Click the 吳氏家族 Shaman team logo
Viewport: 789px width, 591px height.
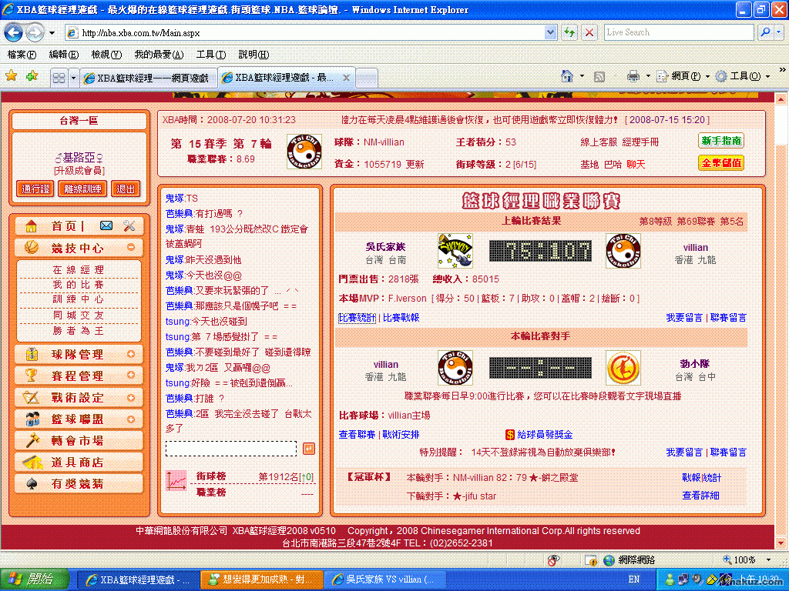(x=455, y=250)
